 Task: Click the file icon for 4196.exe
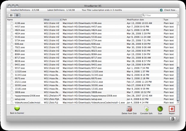pos(12,23)
